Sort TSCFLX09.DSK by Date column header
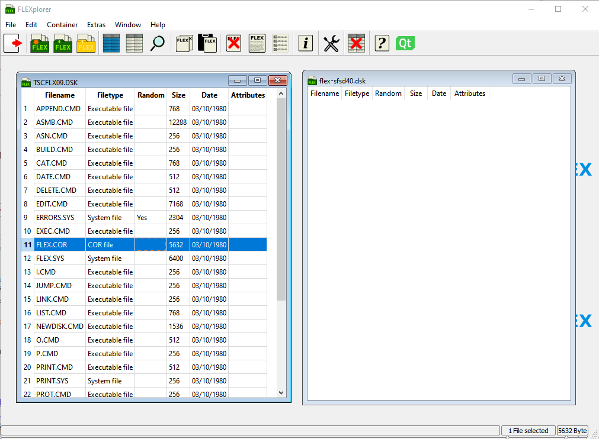The image size is (599, 439). [209, 95]
